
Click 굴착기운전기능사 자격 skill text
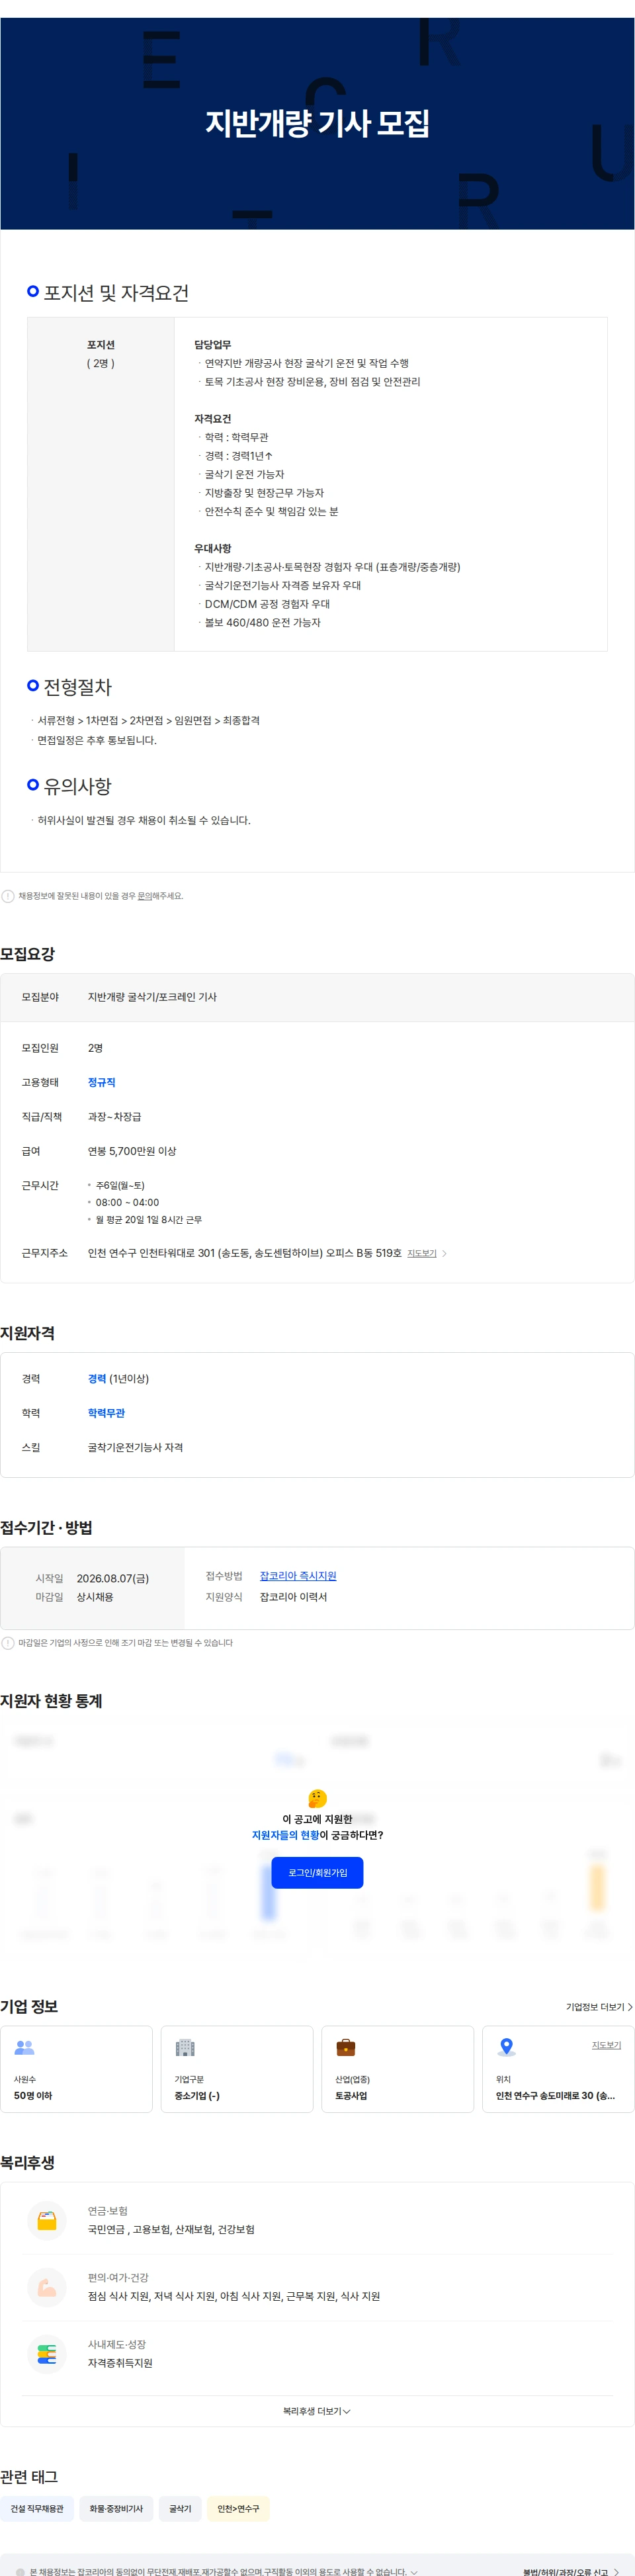[x=135, y=1447]
